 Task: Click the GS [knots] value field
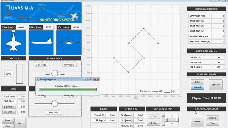pyautogui.click(x=139, y=121)
